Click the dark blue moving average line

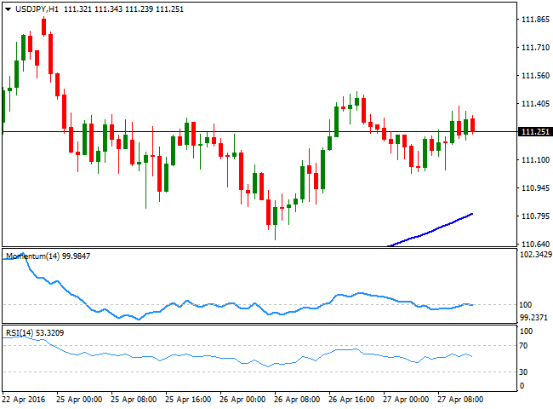point(430,232)
